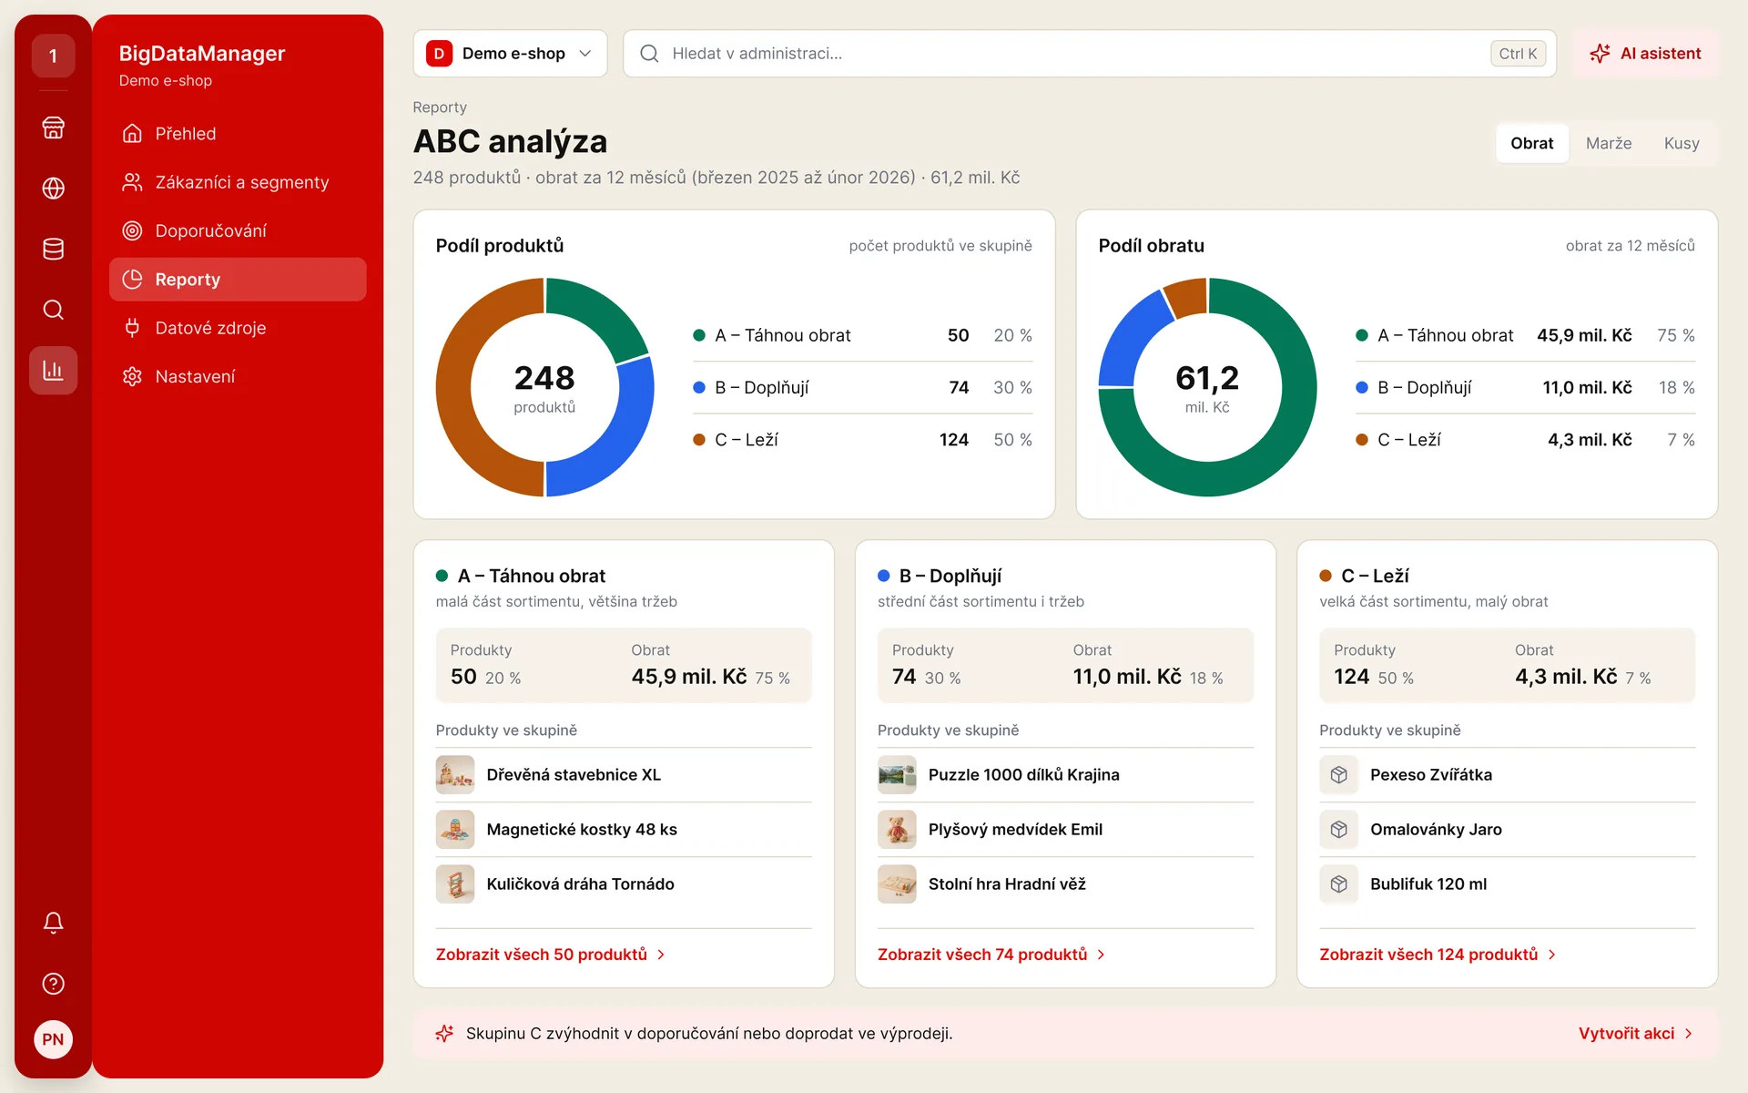Select Reporty in the sidebar
The width and height of the screenshot is (1748, 1093).
(238, 280)
